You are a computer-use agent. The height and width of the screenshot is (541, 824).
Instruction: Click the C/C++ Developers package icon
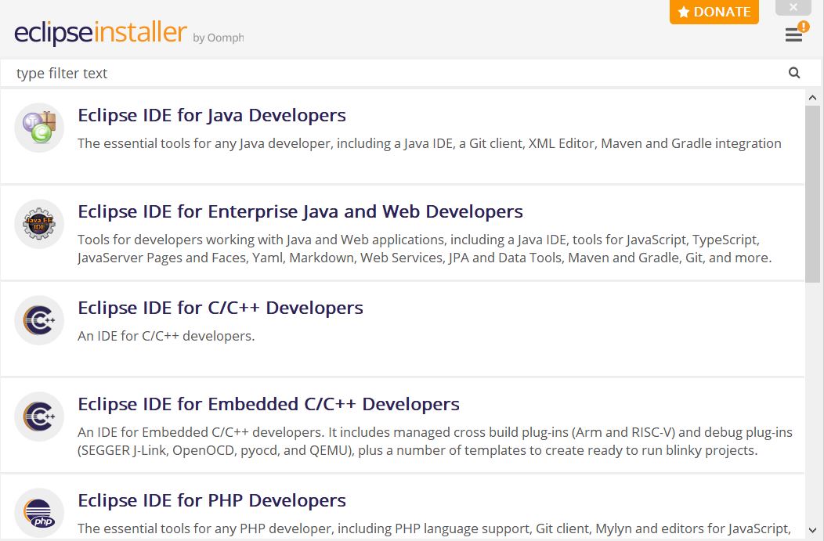tap(39, 320)
